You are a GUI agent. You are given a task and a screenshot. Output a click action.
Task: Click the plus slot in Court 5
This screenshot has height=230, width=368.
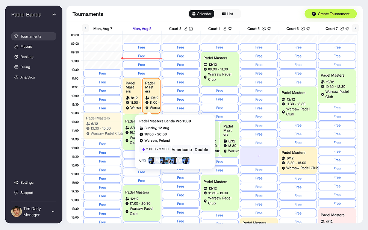(x=259, y=156)
